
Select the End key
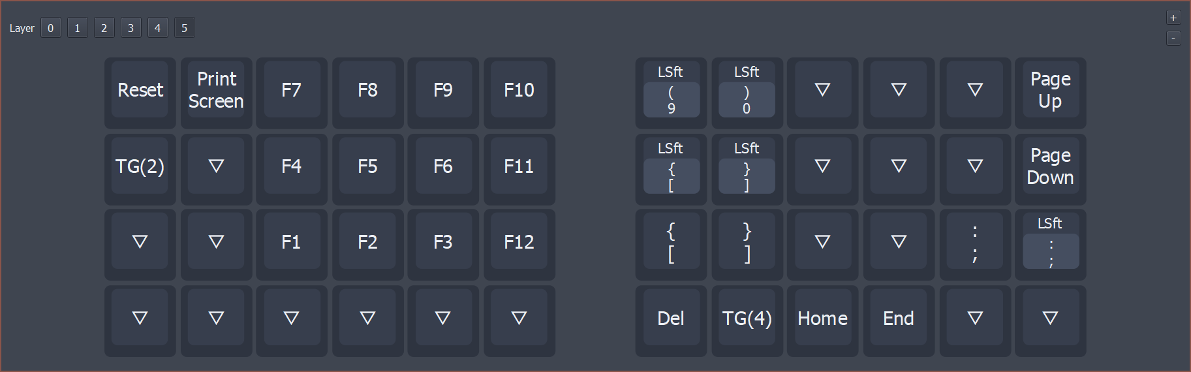(898, 318)
